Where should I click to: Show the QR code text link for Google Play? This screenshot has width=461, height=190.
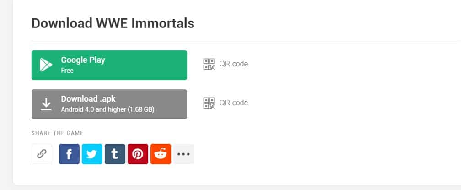pyautogui.click(x=233, y=64)
